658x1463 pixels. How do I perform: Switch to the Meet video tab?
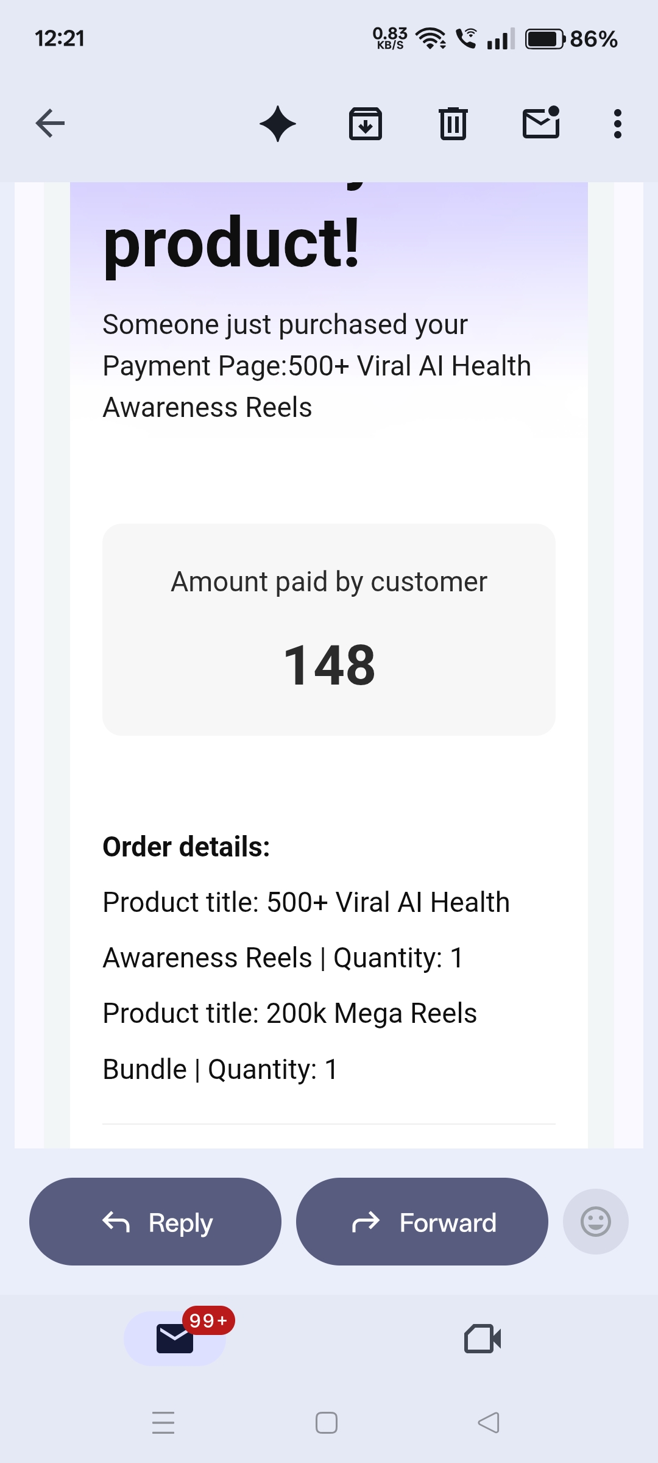point(483,1339)
